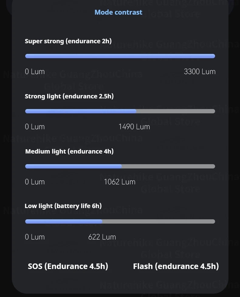Viewport: 240px width, 297px height.
Task: Click the 1490 Lum value
Action: 134,127
